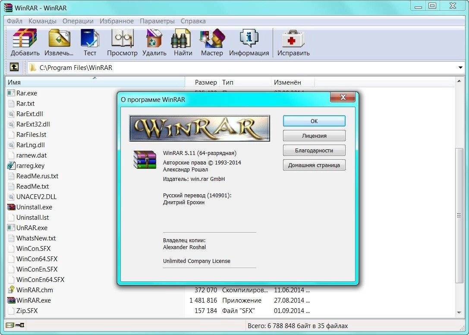
Task: Click the folder icon in the address bar
Action: pyautogui.click(x=33, y=68)
